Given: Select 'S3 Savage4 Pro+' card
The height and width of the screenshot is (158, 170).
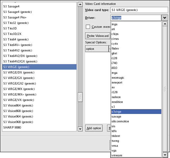Looking at the screenshot, I should (x=39, y=17).
